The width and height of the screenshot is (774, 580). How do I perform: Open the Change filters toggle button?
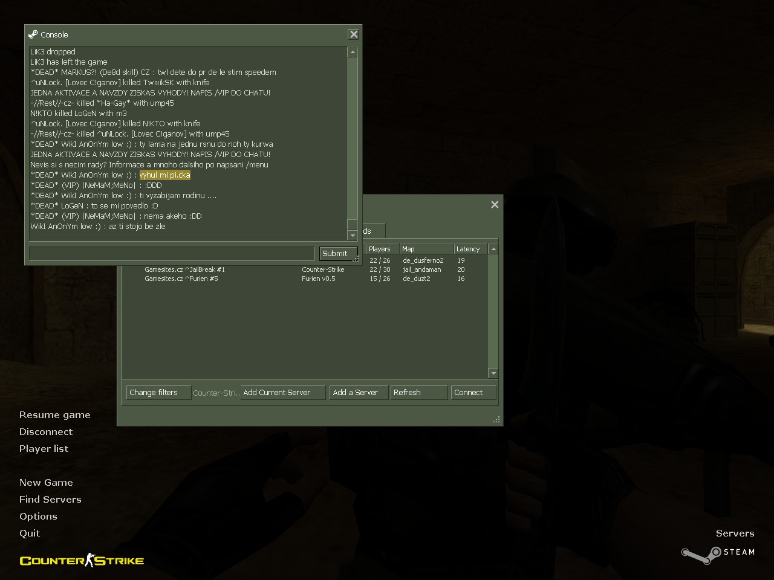[x=158, y=393]
